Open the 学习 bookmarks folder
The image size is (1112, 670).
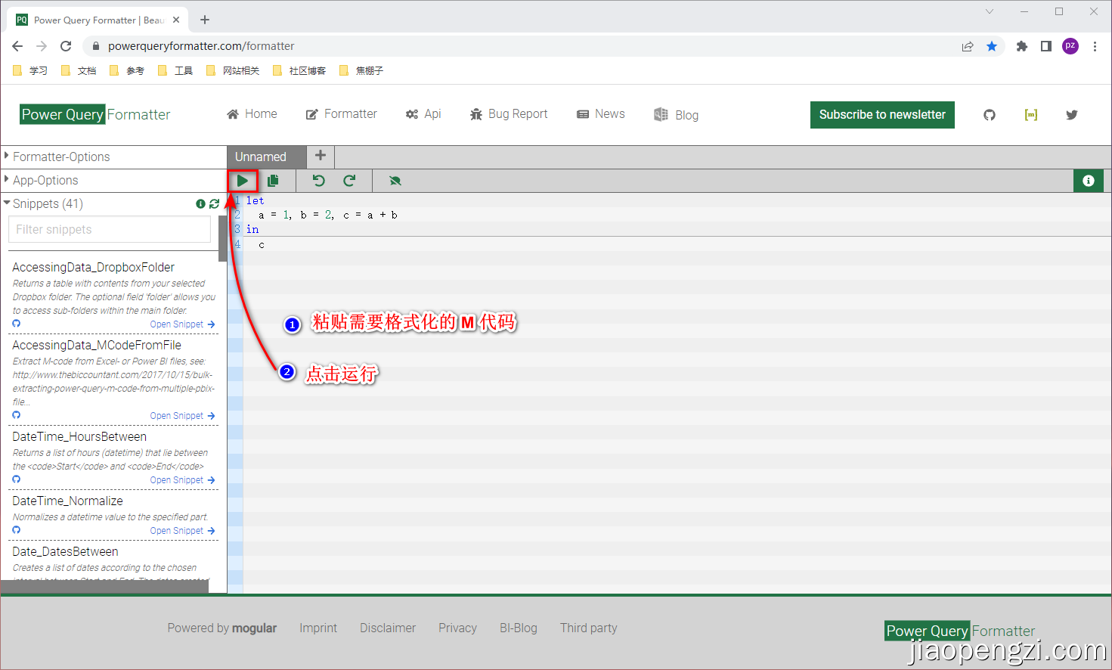click(x=30, y=70)
